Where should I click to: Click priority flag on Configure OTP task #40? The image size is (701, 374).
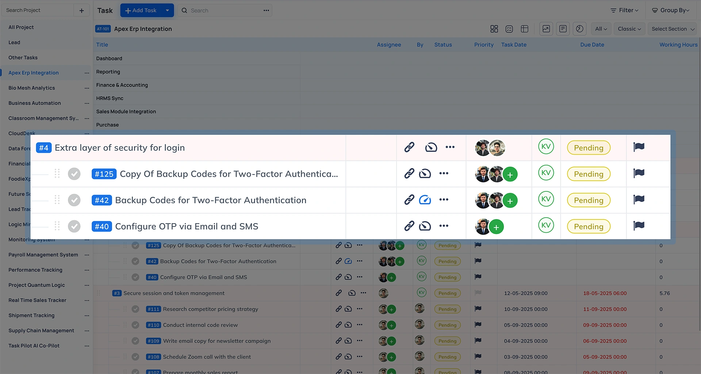point(639,226)
